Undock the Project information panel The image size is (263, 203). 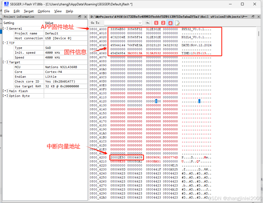(x=80, y=17)
